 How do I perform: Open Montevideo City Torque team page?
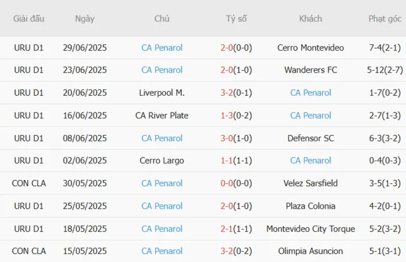coord(310,229)
